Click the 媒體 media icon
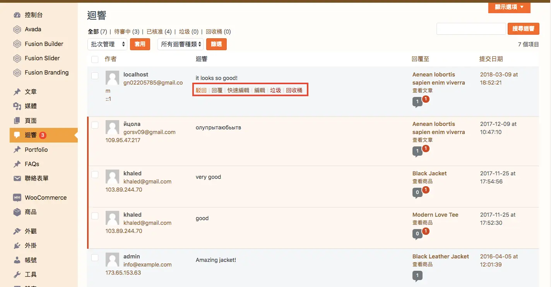 (17, 106)
